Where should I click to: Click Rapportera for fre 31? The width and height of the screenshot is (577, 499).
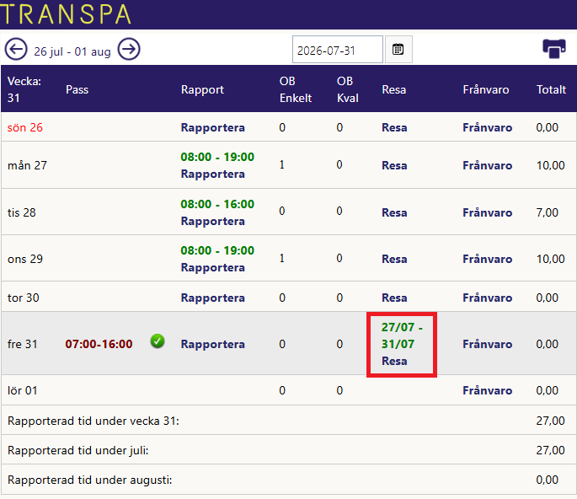[213, 344]
